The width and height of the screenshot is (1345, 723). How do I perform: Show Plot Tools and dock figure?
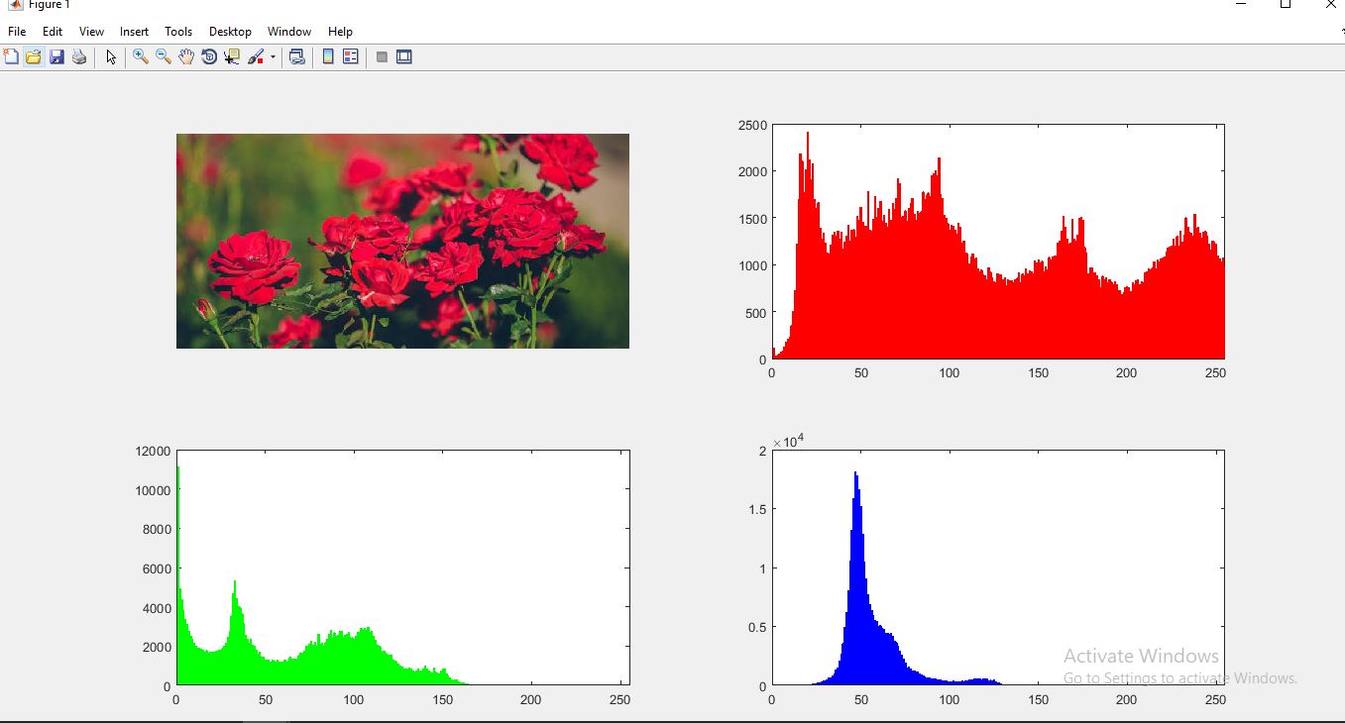point(403,56)
